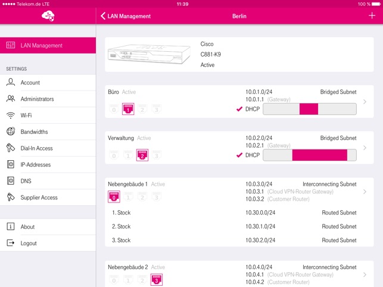
Task: Click the Berlin site title
Action: 239,16
